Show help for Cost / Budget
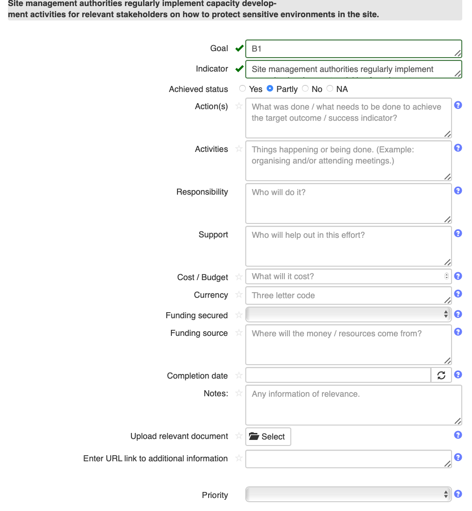 point(458,276)
